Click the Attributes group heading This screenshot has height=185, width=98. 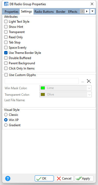pos(11,17)
